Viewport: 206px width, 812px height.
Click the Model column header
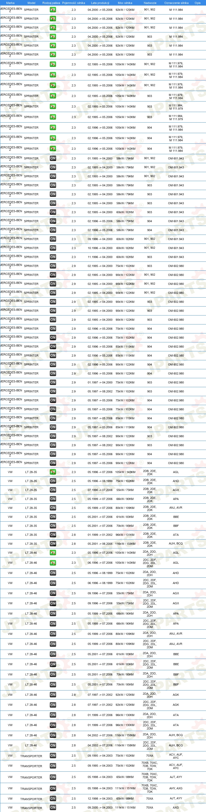click(31, 3)
